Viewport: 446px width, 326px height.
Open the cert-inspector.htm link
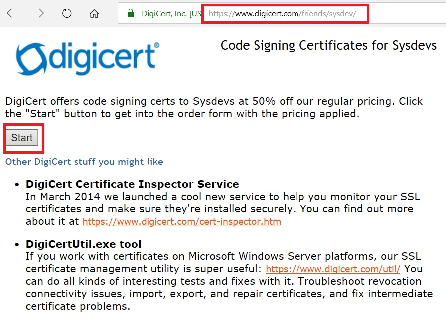181,221
